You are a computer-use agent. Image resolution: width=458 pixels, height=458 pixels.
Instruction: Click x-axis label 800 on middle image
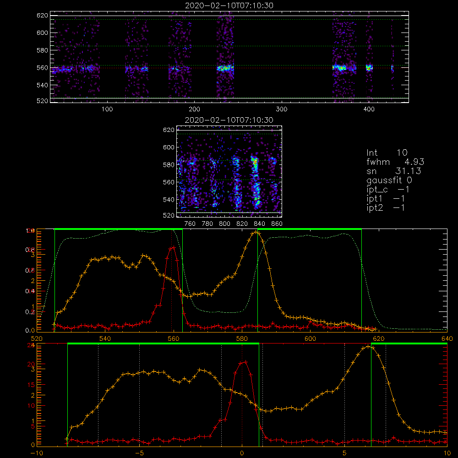(224, 224)
